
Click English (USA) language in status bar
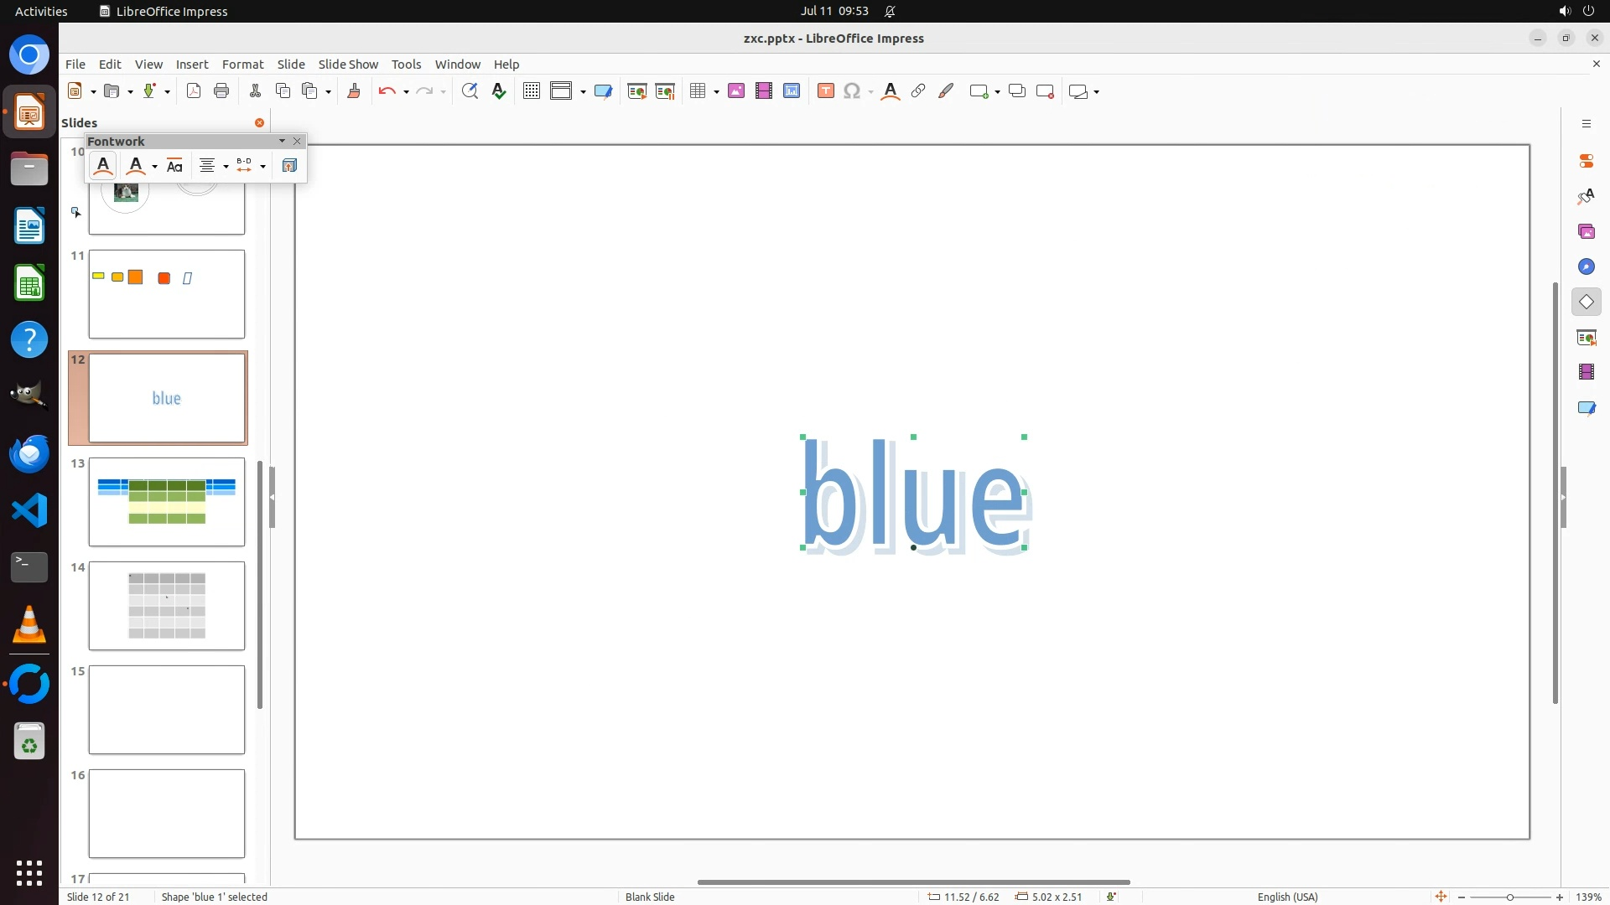[1287, 897]
